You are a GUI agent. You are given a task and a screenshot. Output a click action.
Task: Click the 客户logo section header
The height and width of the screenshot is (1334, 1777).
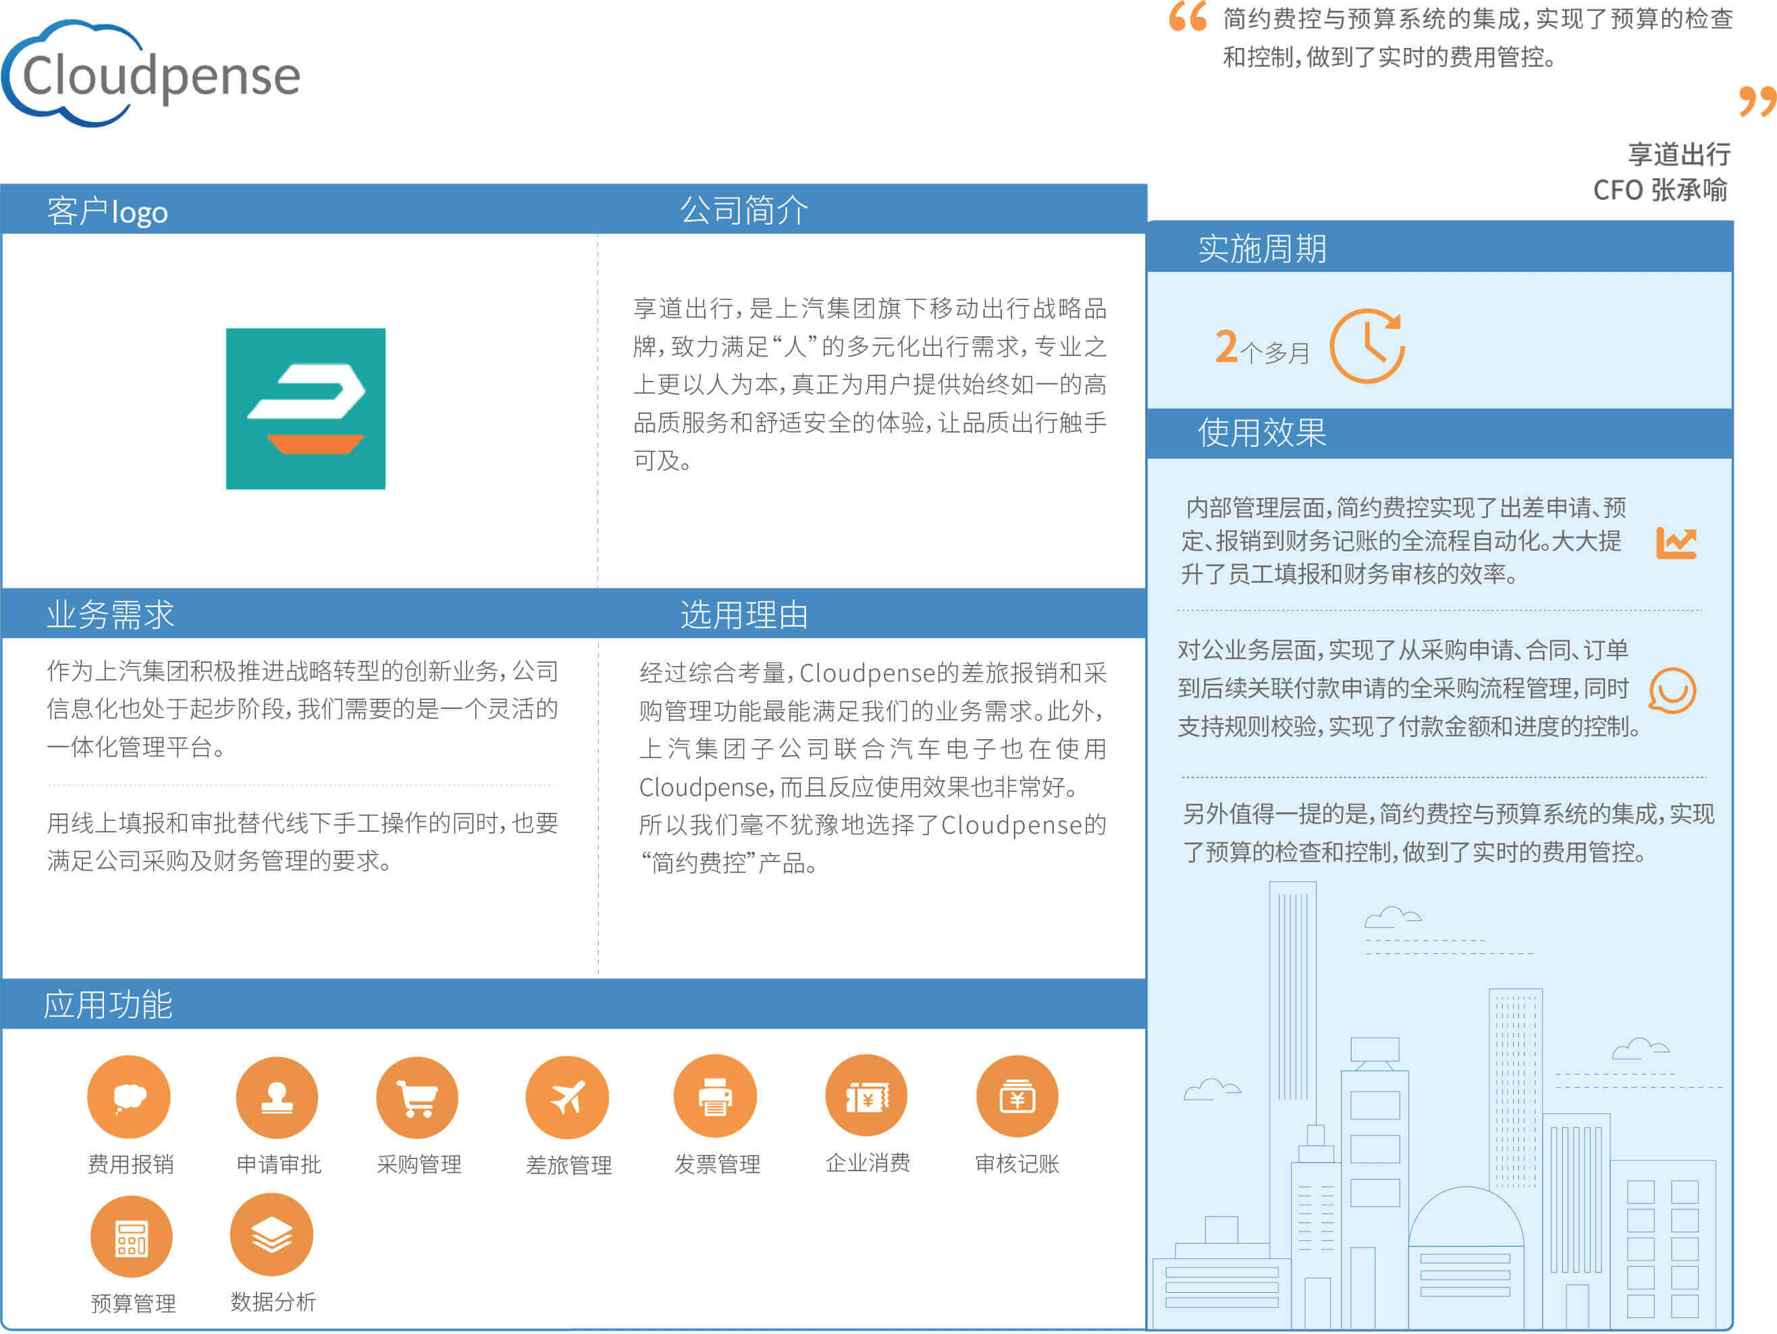pyautogui.click(x=107, y=211)
